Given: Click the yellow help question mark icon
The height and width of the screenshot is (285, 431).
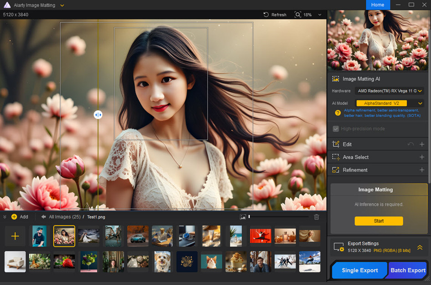Looking at the screenshot, I should (338, 113).
